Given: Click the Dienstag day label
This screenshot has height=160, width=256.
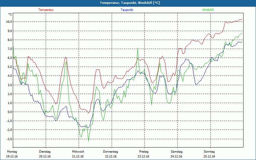Looking at the screenshot, I should [45, 152].
